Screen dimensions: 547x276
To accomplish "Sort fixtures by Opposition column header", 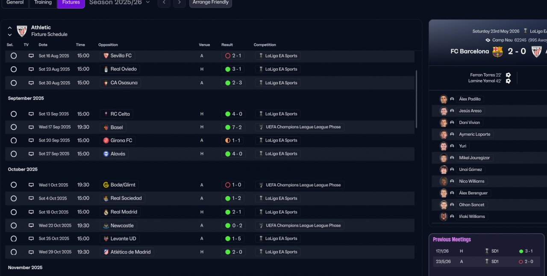I will point(108,45).
